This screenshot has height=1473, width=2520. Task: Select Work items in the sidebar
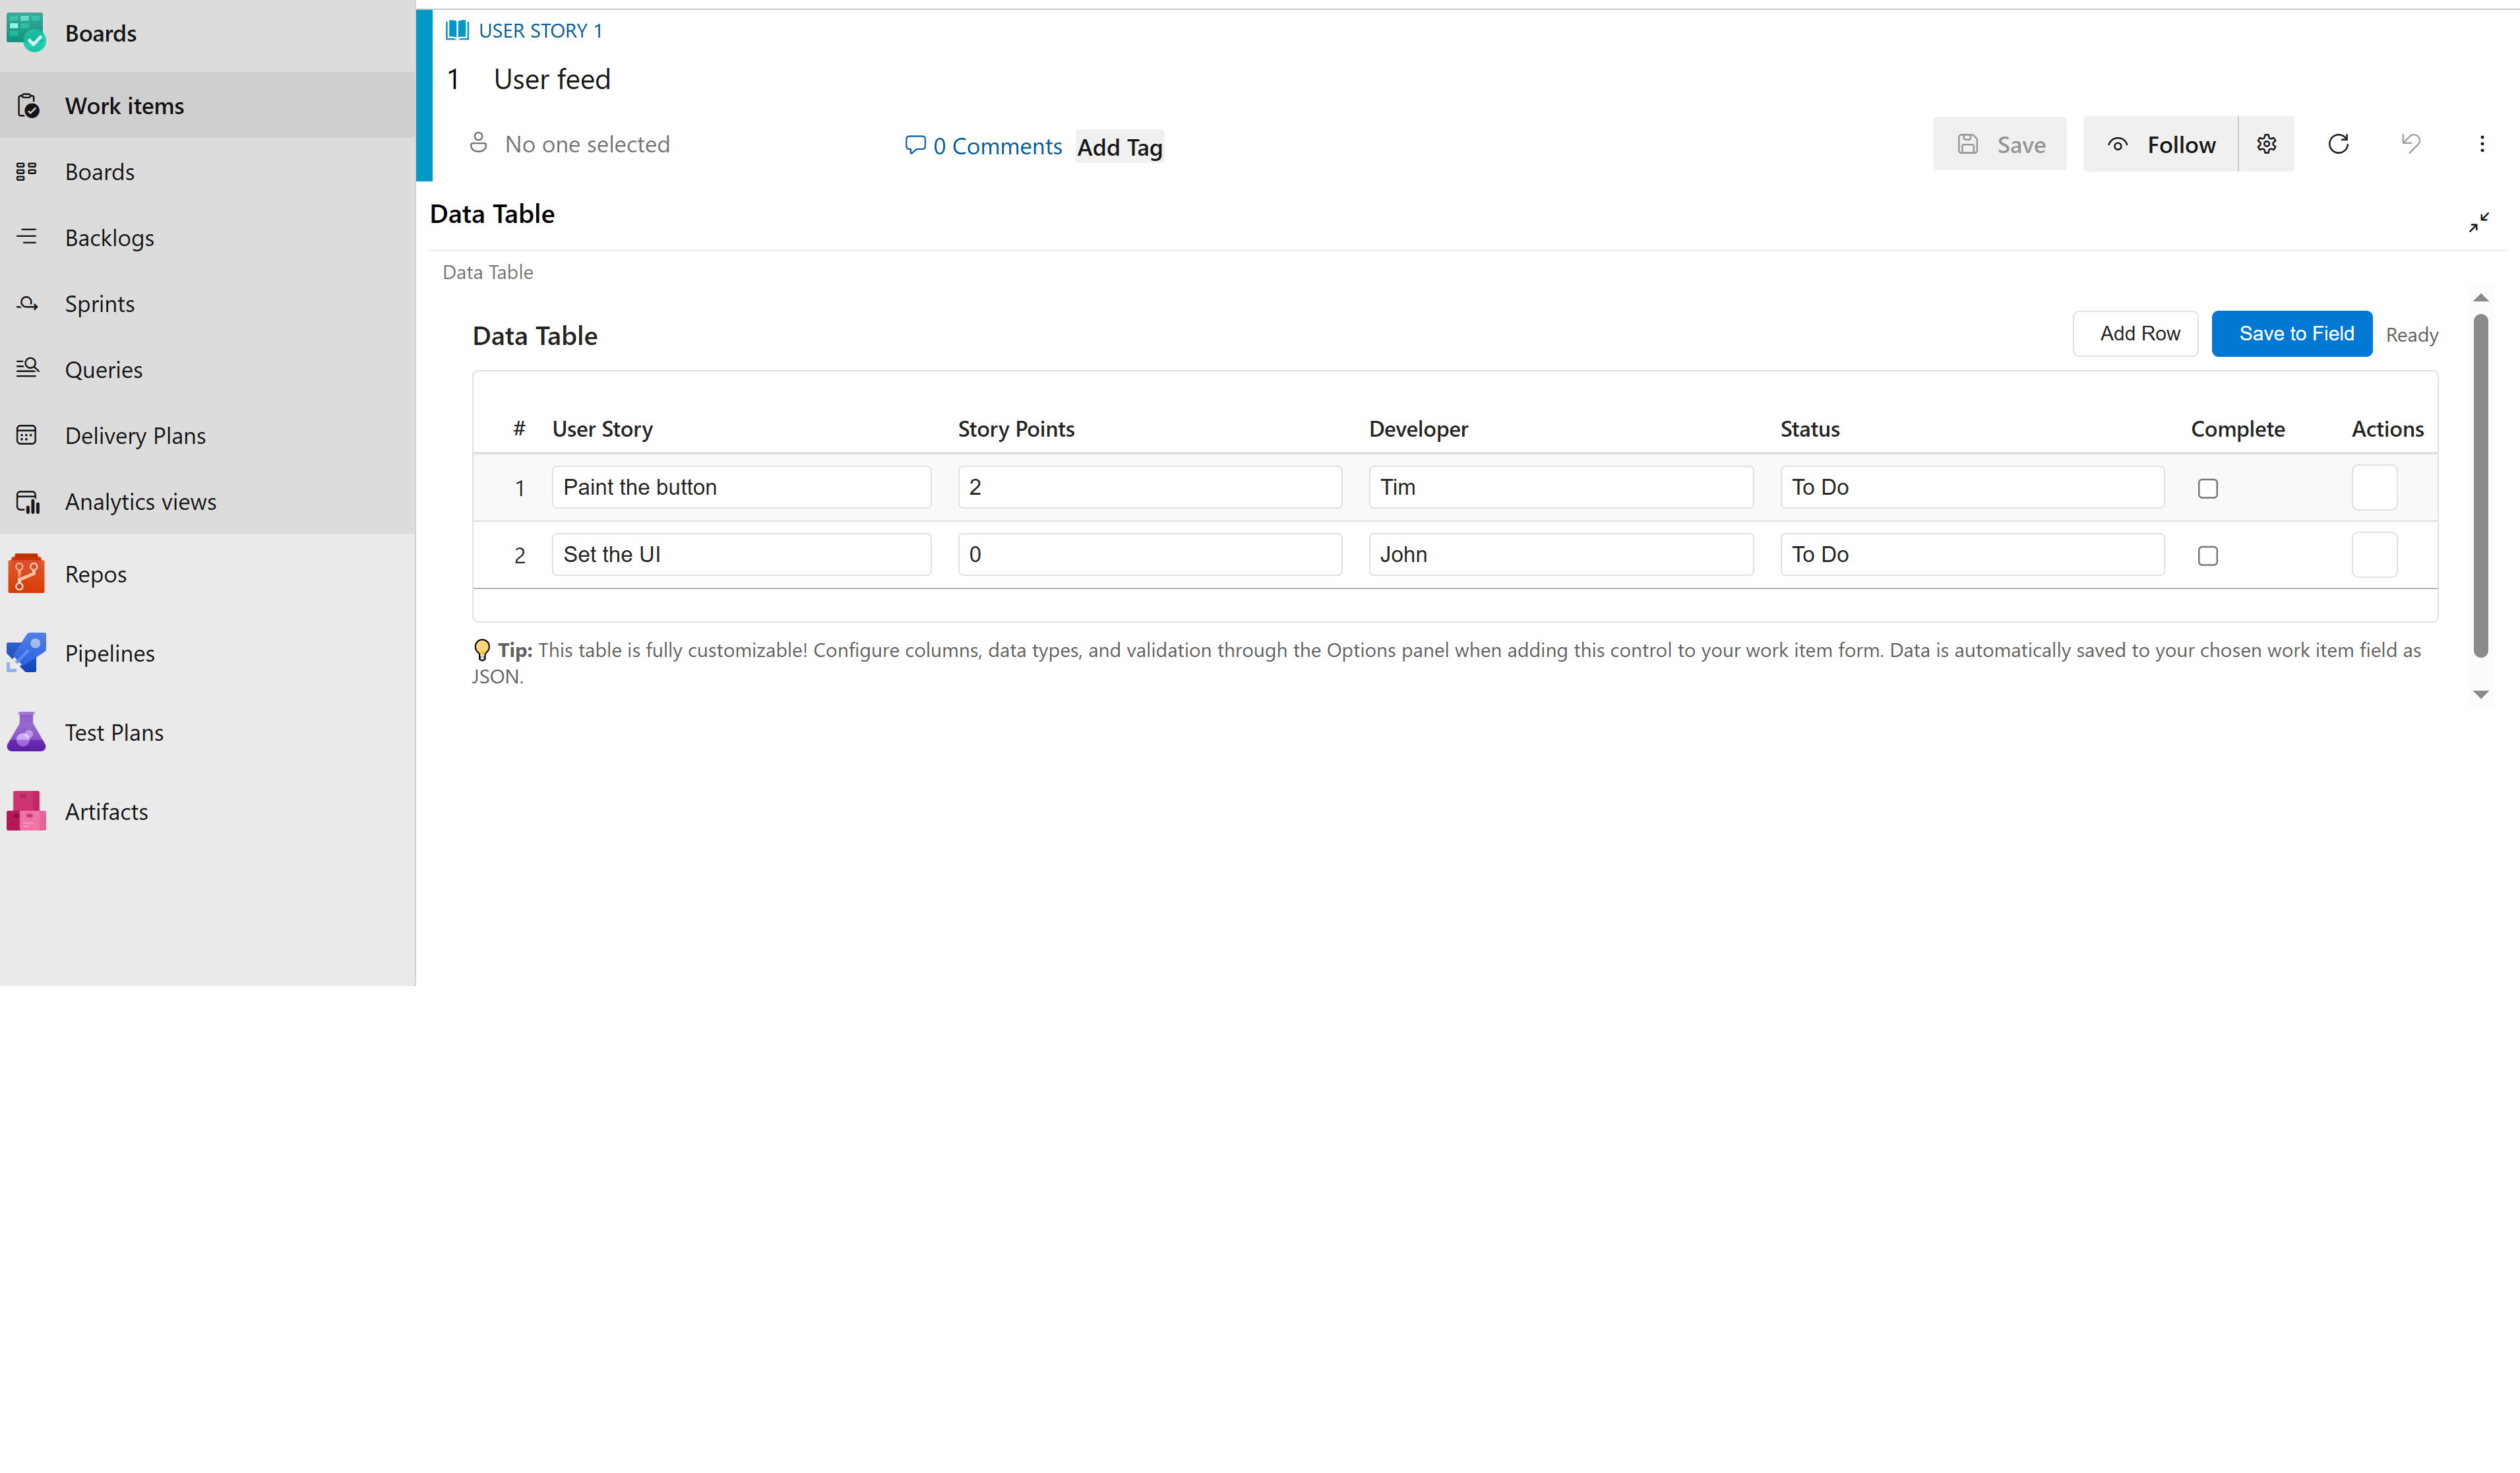(125, 105)
